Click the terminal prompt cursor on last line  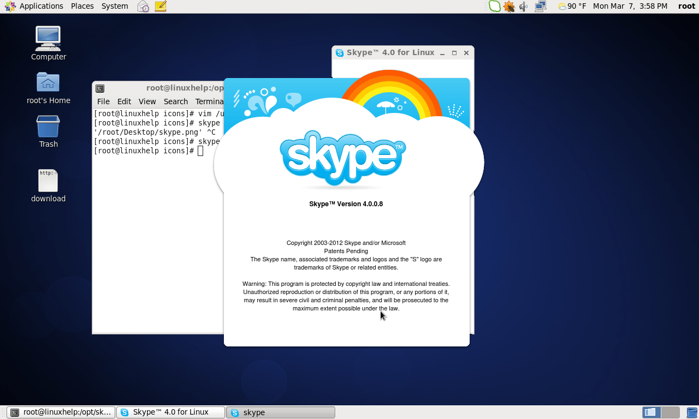point(200,151)
